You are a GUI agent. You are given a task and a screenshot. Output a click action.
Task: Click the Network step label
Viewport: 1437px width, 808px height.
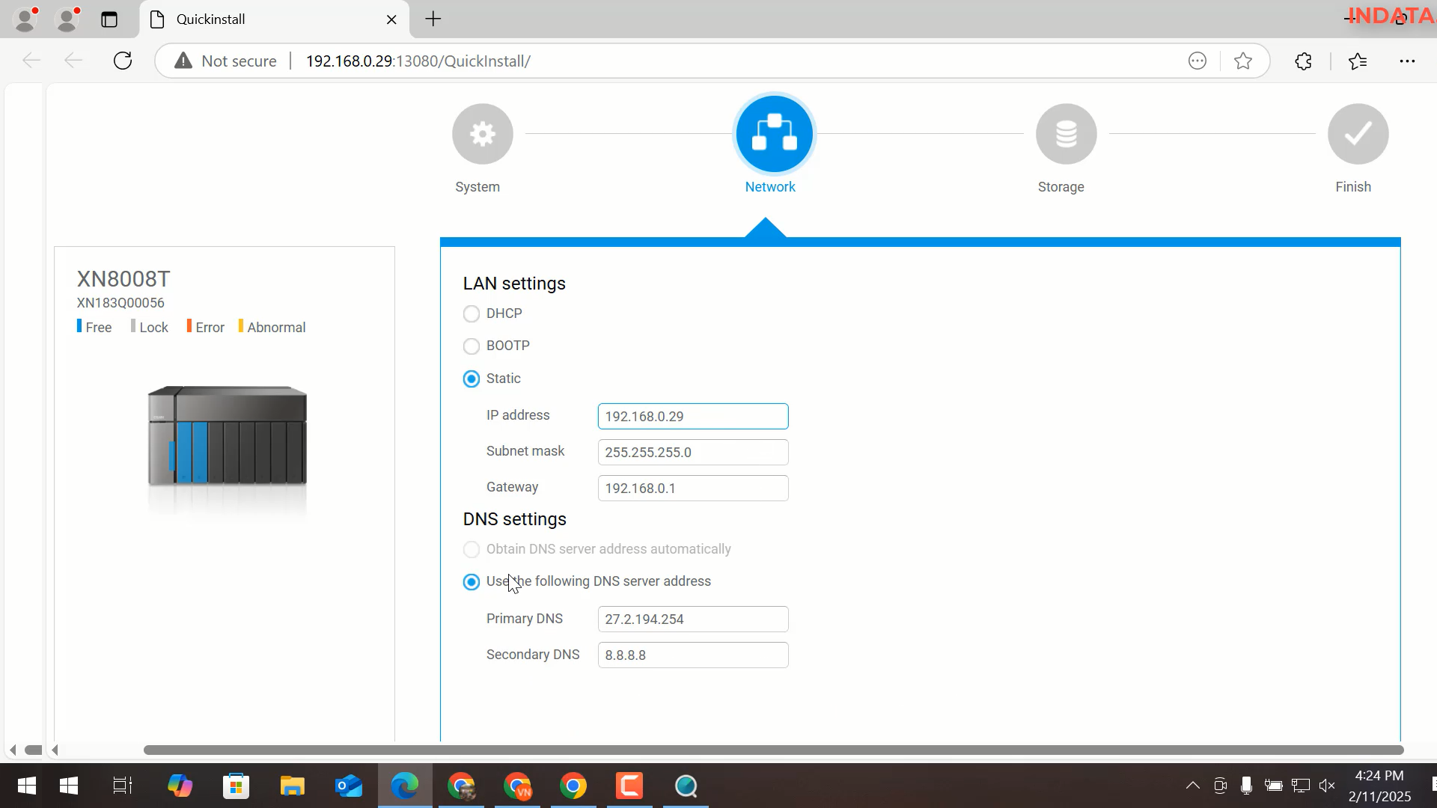click(770, 187)
